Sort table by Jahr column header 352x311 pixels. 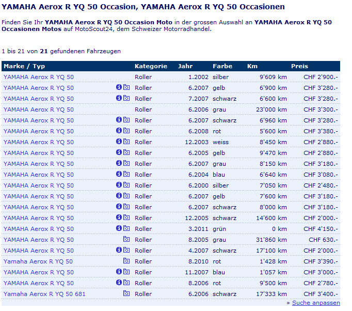[185, 66]
